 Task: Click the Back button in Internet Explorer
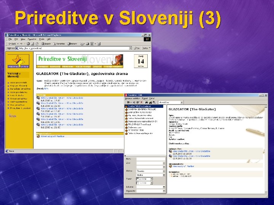click(x=13, y=44)
